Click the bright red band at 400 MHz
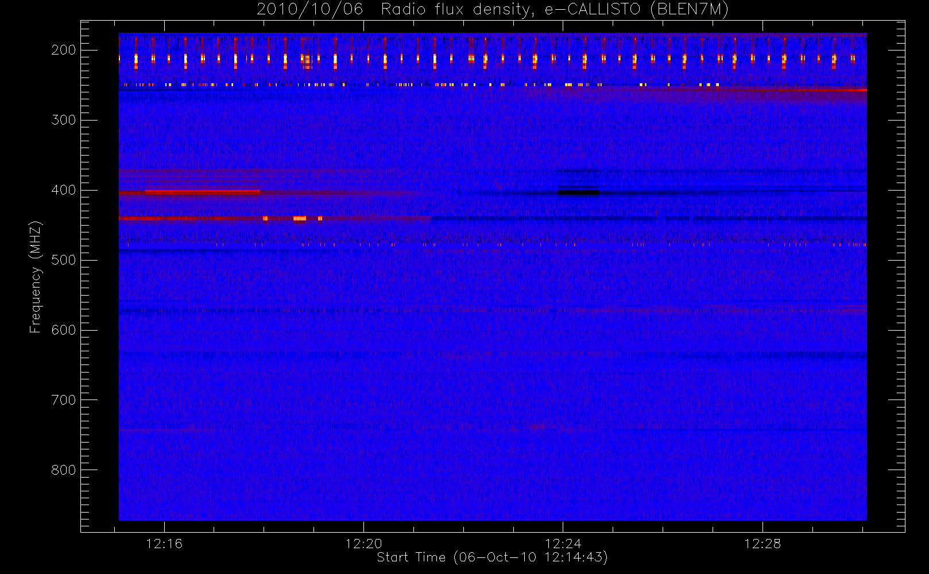The height and width of the screenshot is (574, 929). (x=202, y=192)
